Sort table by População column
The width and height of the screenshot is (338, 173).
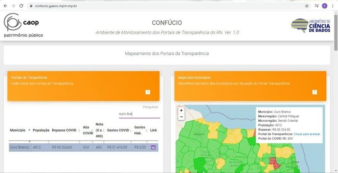point(41,130)
